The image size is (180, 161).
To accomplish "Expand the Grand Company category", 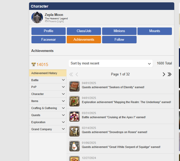I will pos(48,129).
